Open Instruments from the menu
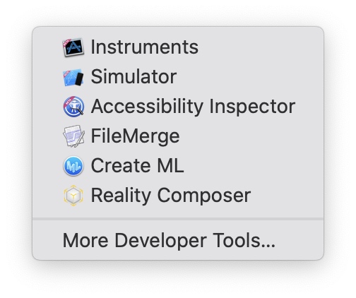The width and height of the screenshot is (356, 298). click(178, 47)
